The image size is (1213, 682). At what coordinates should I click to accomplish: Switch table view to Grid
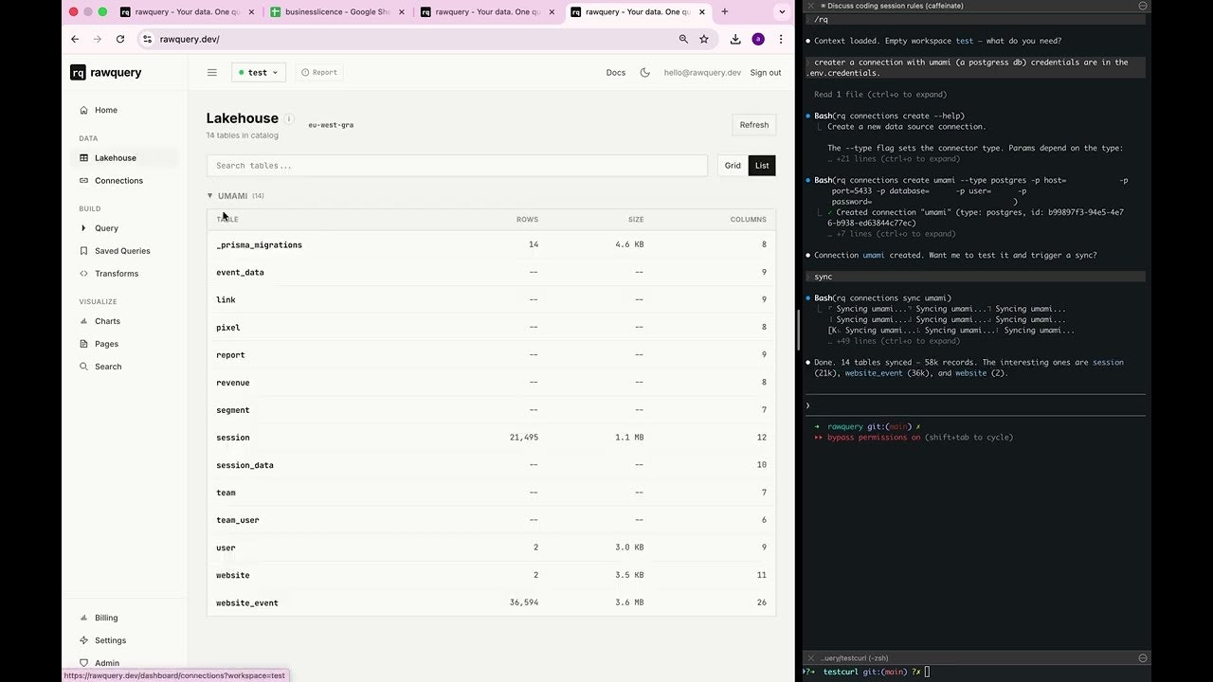pos(732,165)
